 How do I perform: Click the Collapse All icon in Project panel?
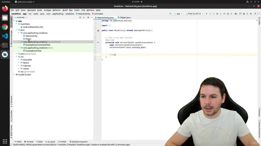pos(84,17)
